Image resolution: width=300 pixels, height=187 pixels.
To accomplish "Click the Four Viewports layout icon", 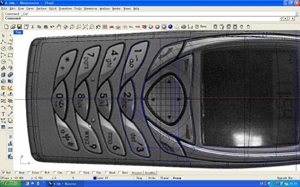I will point(105,27).
